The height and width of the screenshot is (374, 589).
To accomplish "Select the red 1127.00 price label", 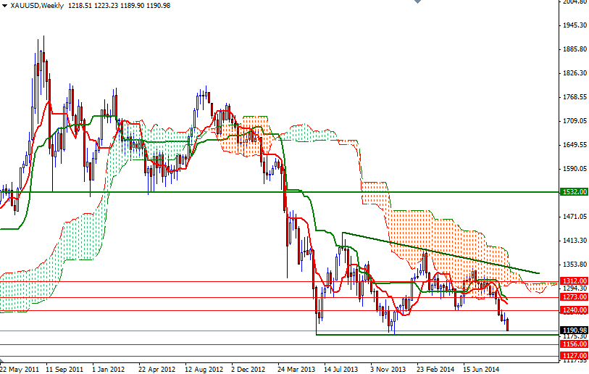I will (x=573, y=356).
